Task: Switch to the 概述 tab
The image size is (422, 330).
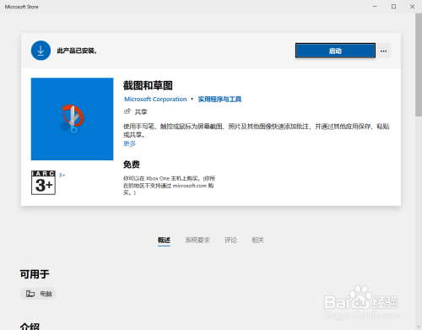Action: point(164,240)
